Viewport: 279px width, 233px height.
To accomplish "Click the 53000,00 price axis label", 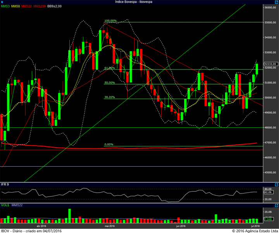I will coord(270,52).
